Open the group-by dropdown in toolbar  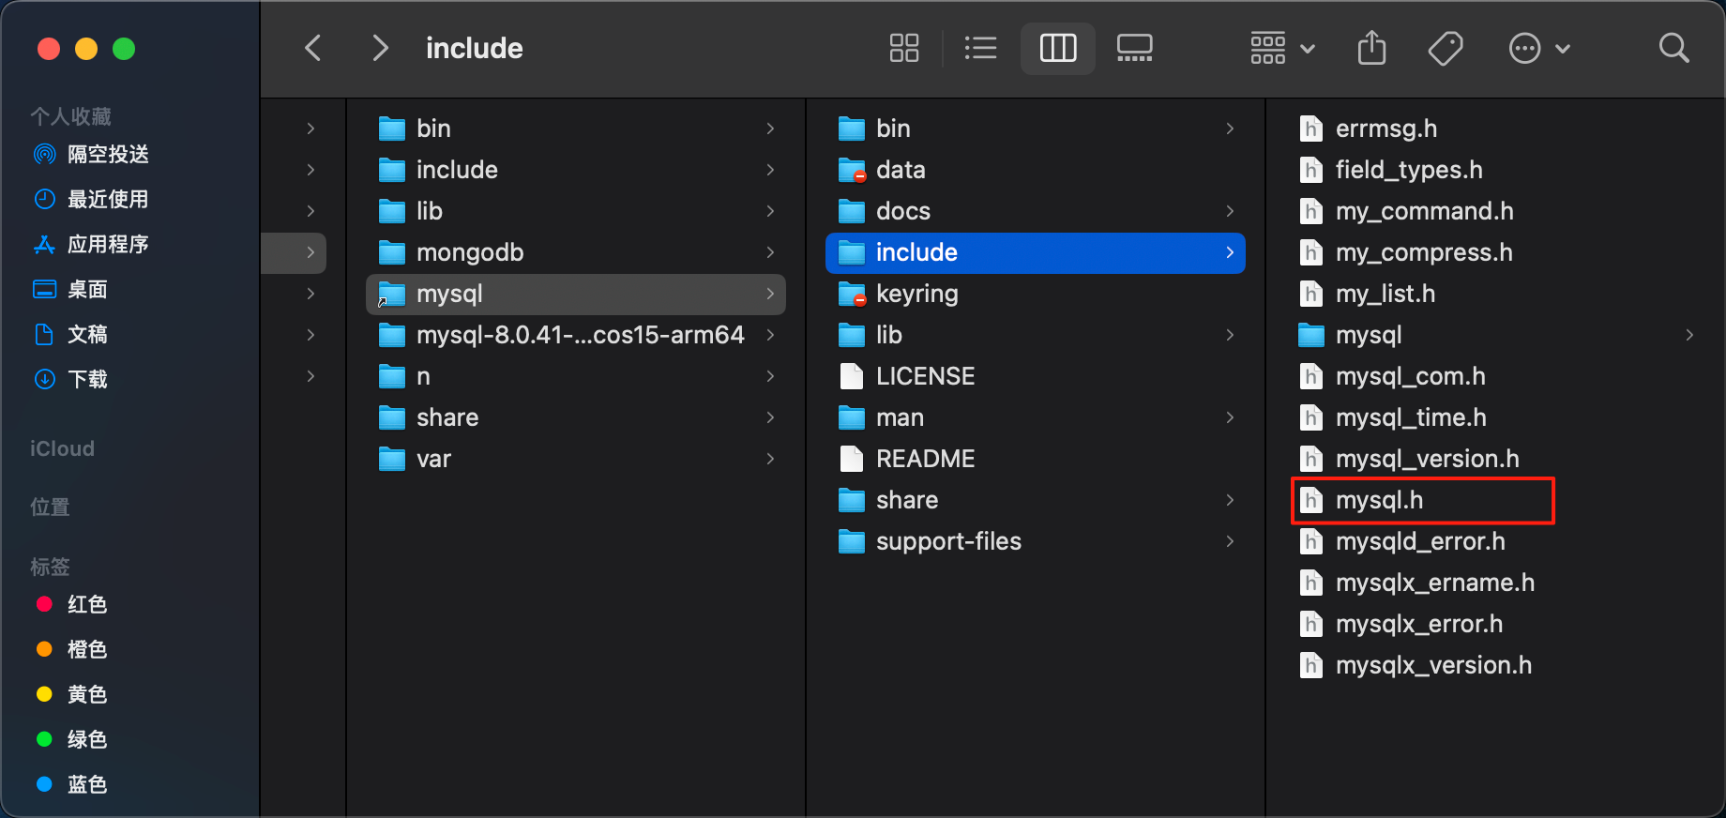click(x=1281, y=48)
